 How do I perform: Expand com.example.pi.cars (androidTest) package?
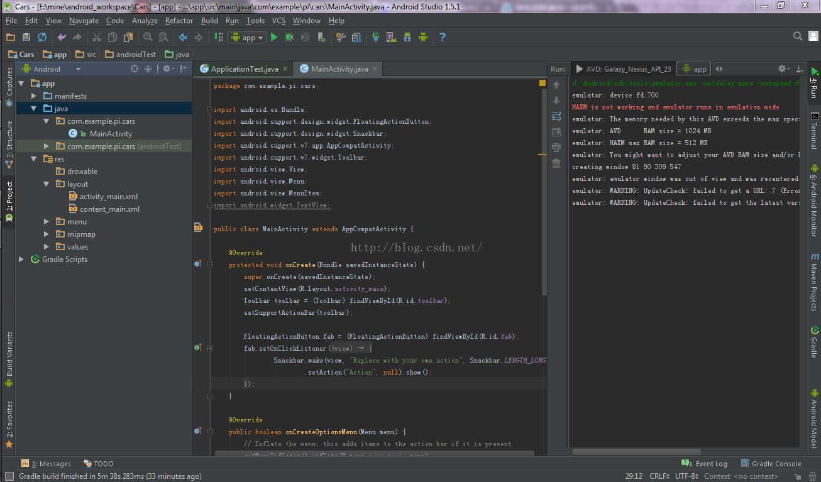(47, 146)
